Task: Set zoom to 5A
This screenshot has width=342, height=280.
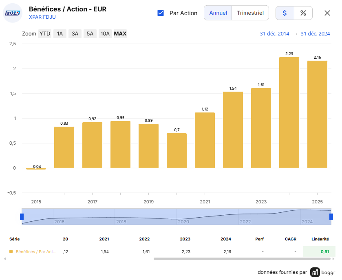Action: (x=90, y=34)
